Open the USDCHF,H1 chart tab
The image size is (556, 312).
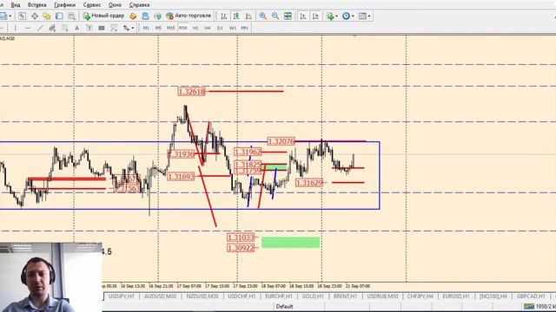(x=242, y=296)
